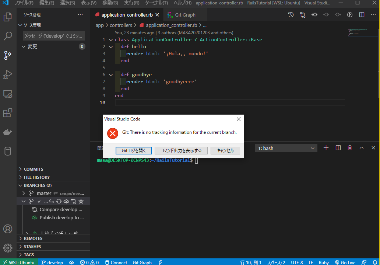Screen dimensions: 380x265
Task: Click the compare icon on the develop branch row
Action: point(74,201)
